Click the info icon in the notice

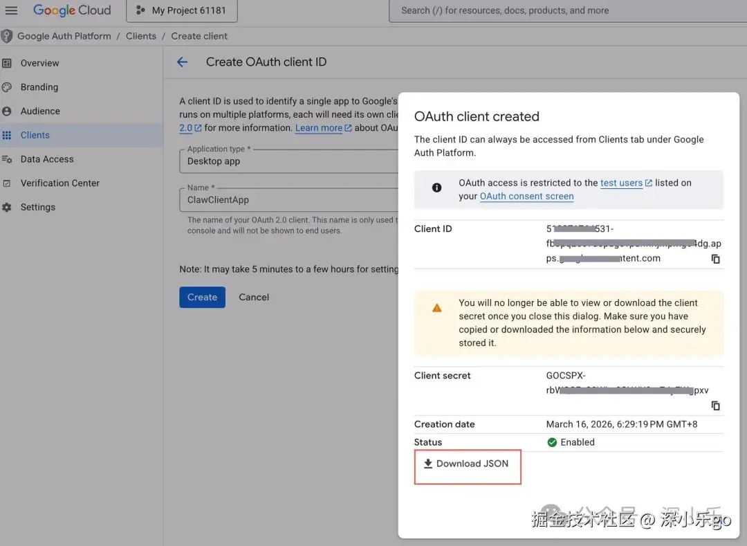436,188
